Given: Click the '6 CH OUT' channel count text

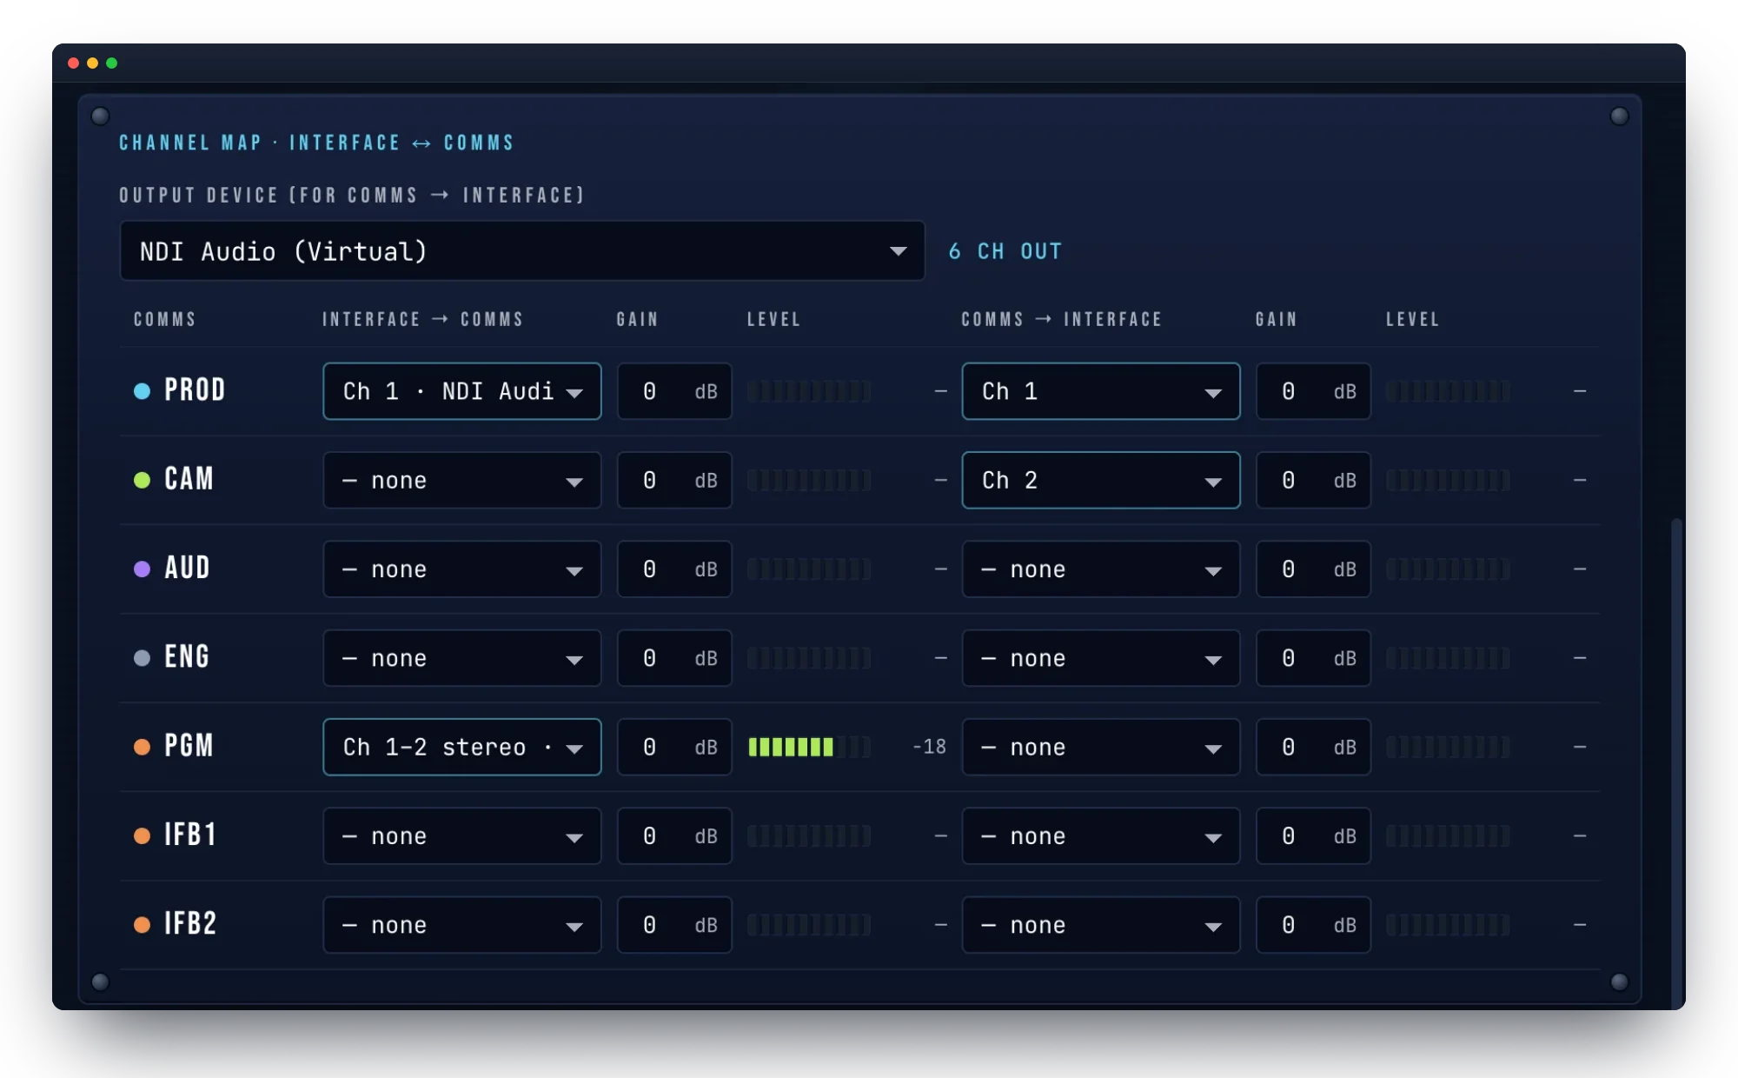Looking at the screenshot, I should coord(1005,251).
